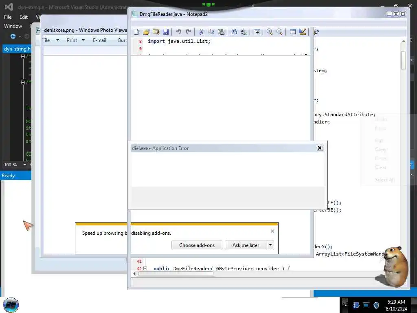Click the Redo arrow in Notepad2 toolbar
The width and height of the screenshot is (417, 313).
(x=188, y=32)
